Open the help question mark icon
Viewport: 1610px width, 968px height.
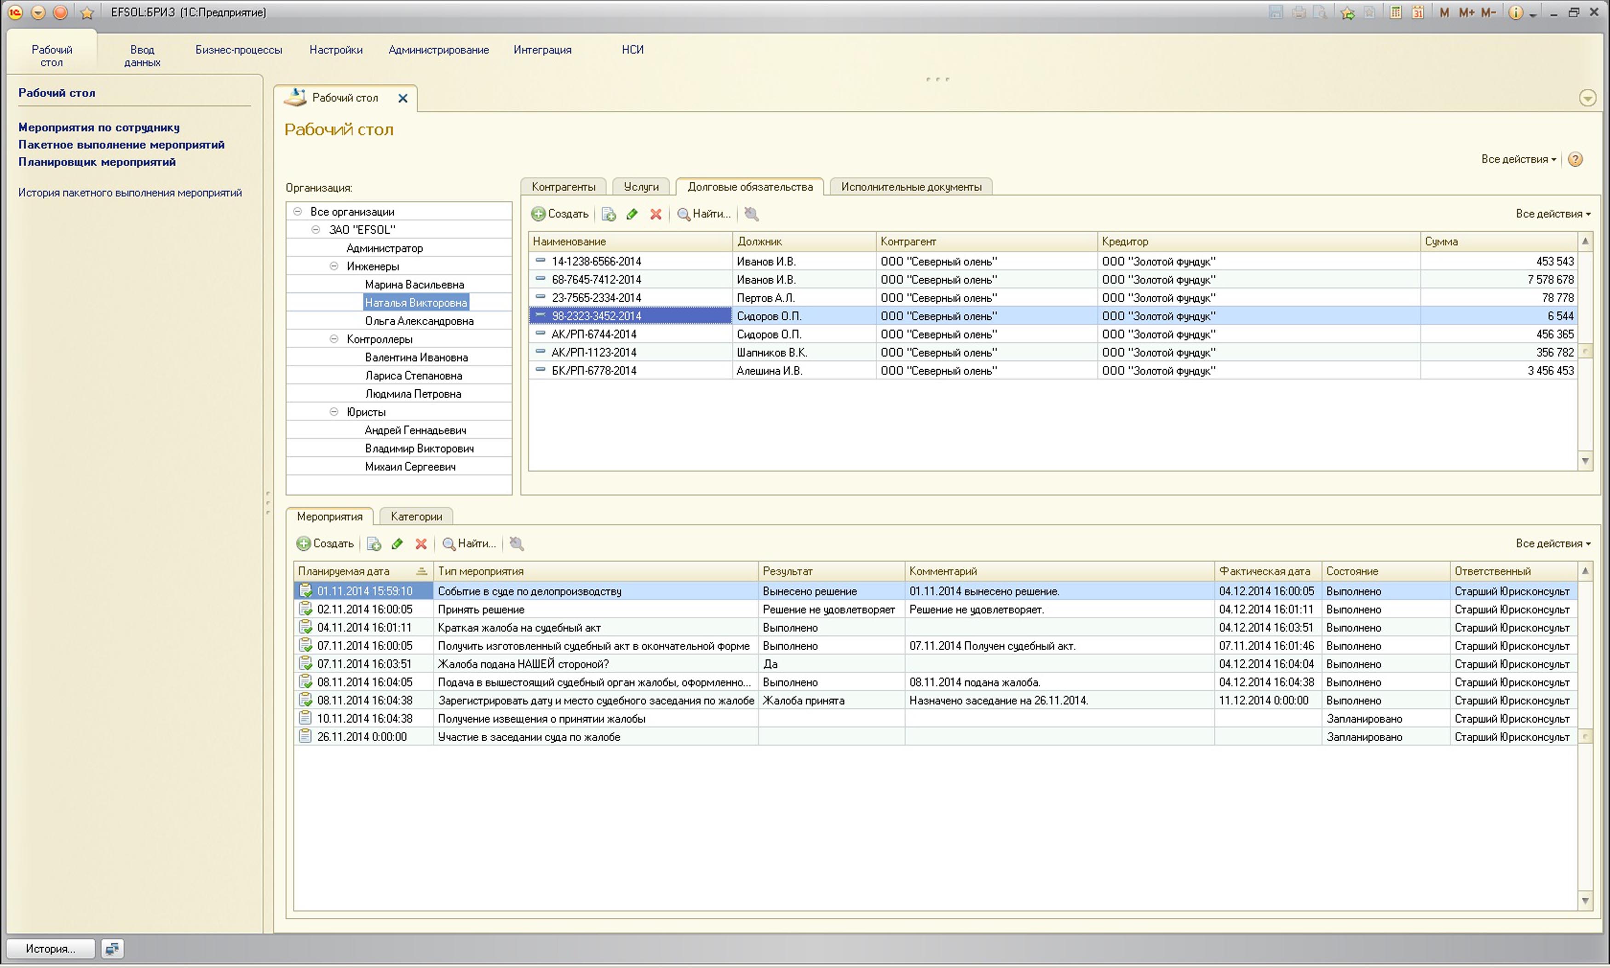pyautogui.click(x=1575, y=159)
